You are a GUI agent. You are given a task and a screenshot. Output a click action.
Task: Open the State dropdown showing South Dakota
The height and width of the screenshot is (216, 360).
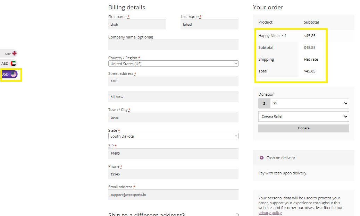(173, 136)
